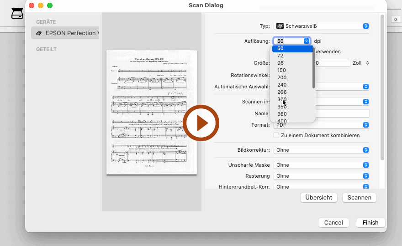Choose 360 dpi in the resolution list
This screenshot has height=246, width=402.
click(x=292, y=114)
